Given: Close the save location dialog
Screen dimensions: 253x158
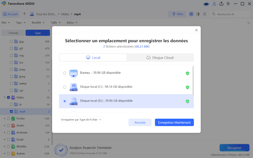Looking at the screenshot, I should [x=196, y=30].
